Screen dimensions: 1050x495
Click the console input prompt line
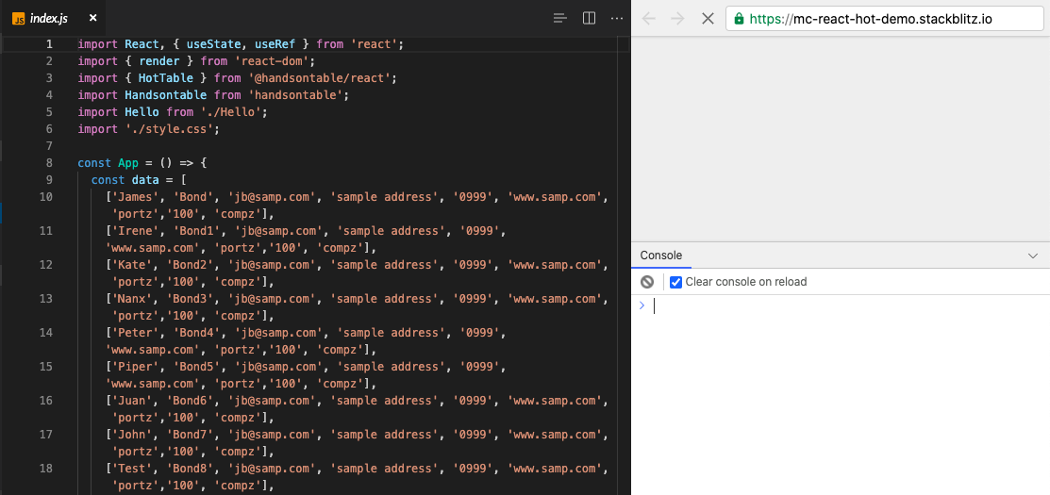click(843, 305)
